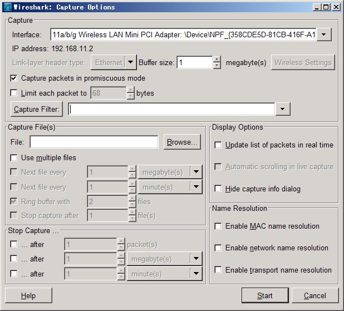
Task: Increase buffer size with up arrow
Action: pyautogui.click(x=217, y=59)
